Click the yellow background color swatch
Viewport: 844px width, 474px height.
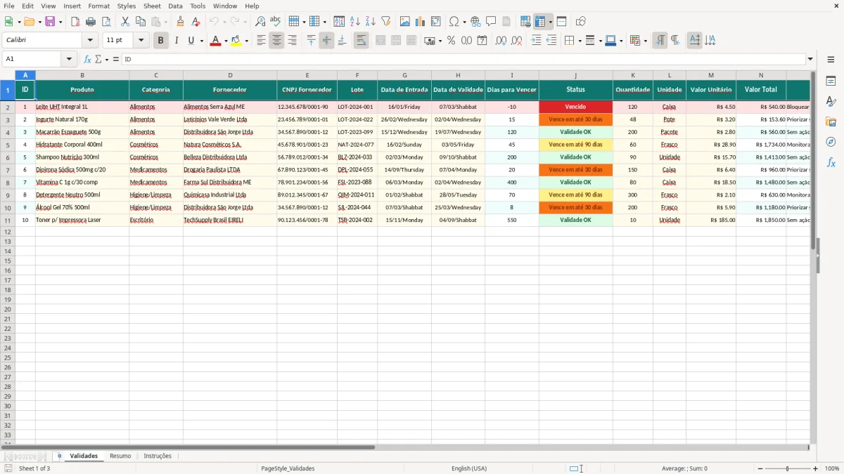point(236,41)
